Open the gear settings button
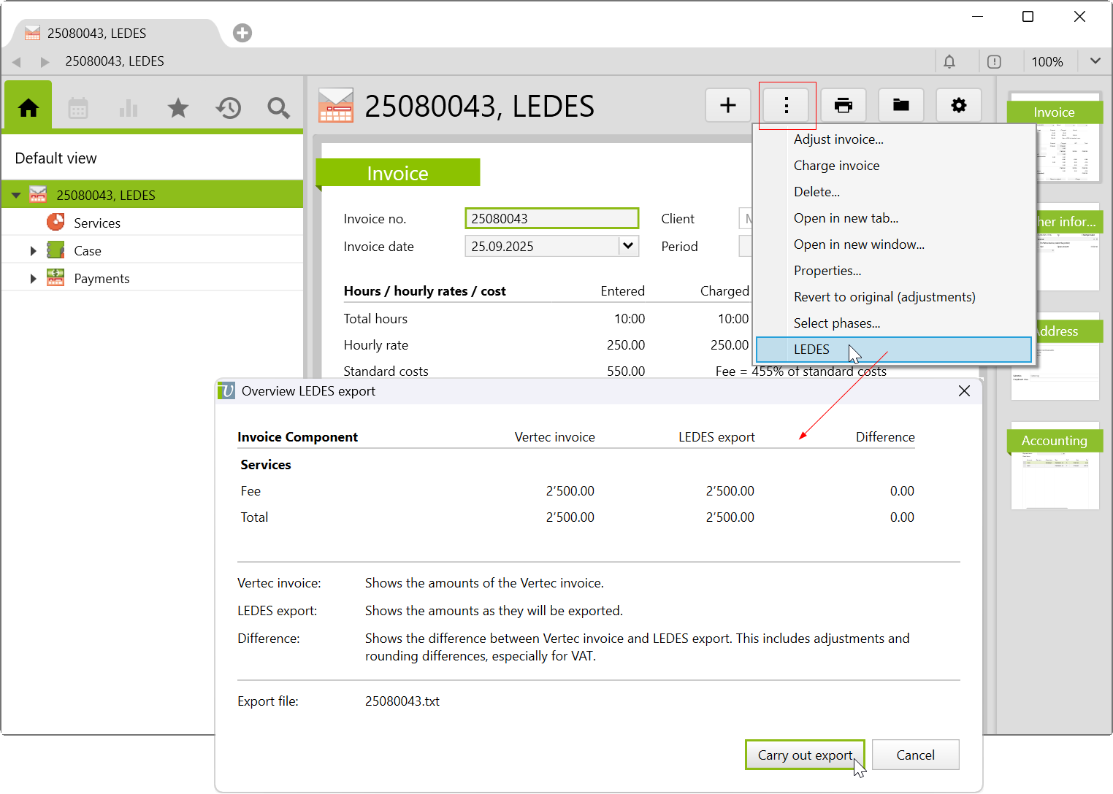The image size is (1113, 794). [x=958, y=106]
